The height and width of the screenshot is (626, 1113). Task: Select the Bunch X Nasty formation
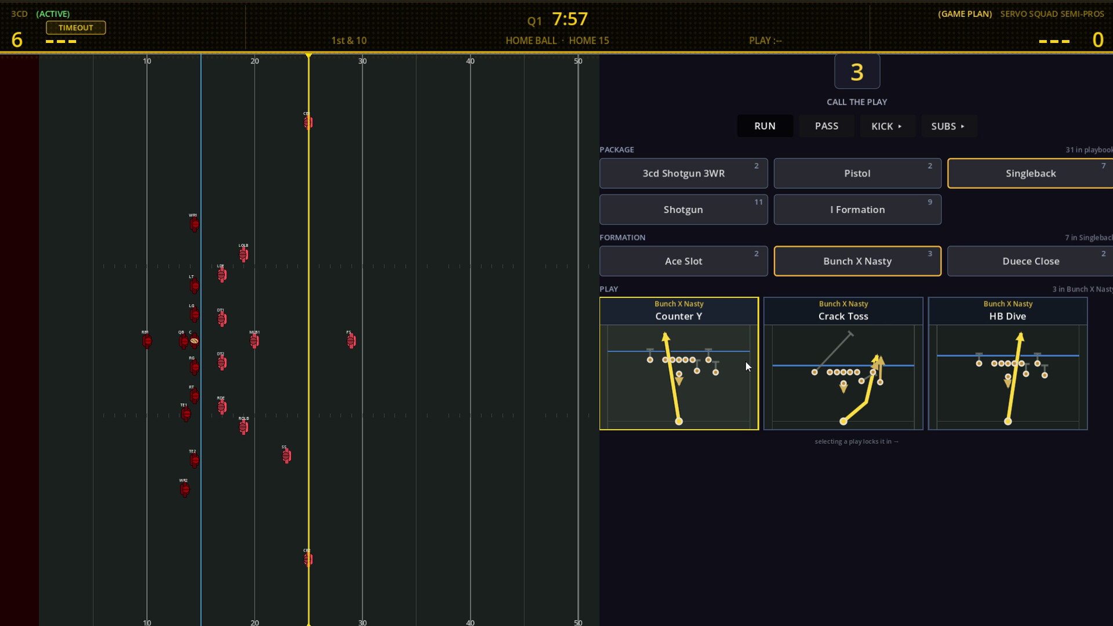tap(857, 261)
